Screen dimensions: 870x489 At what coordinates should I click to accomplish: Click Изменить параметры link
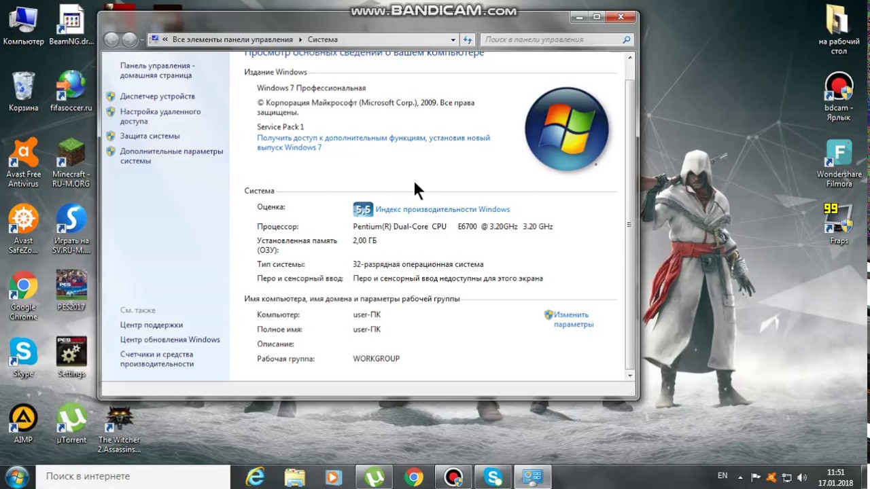point(574,319)
